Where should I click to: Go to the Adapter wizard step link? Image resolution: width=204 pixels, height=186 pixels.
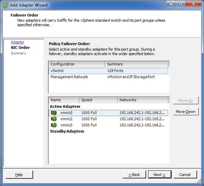(18, 42)
